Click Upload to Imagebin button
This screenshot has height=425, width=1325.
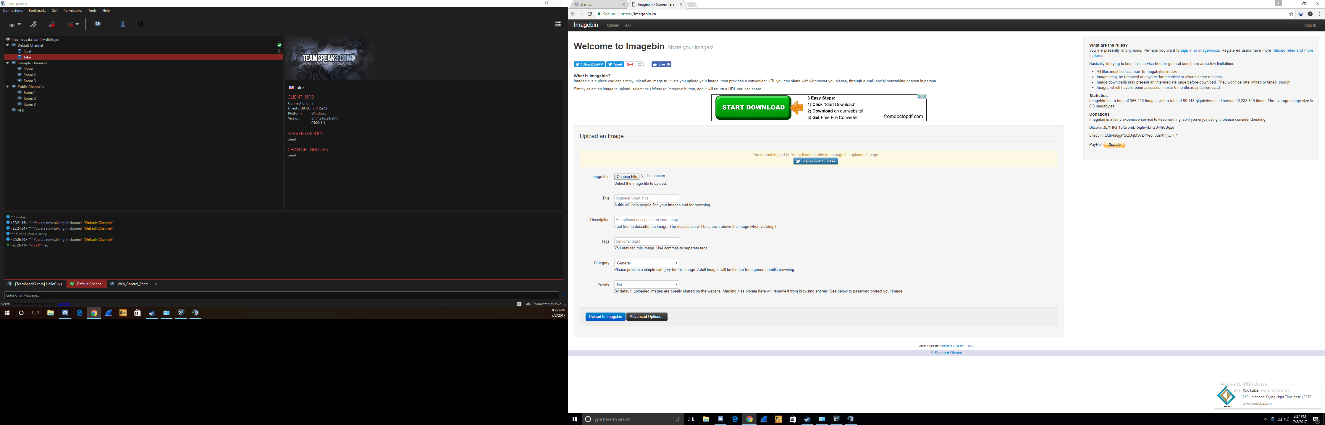tap(605, 317)
